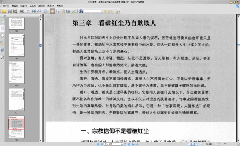Click the find previous icon after search box
Screen dimensions: 240x146
104,11
